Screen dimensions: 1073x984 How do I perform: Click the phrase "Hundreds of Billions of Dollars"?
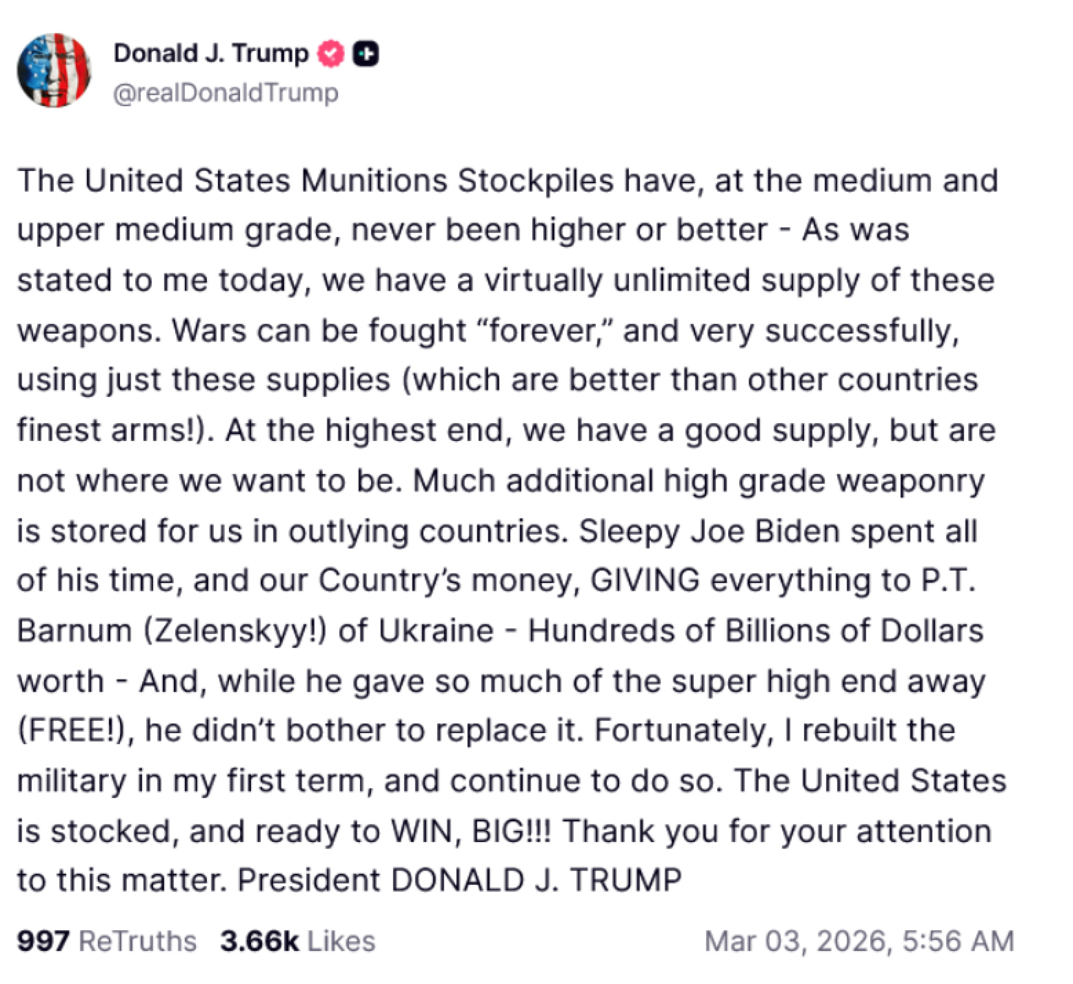tap(755, 631)
